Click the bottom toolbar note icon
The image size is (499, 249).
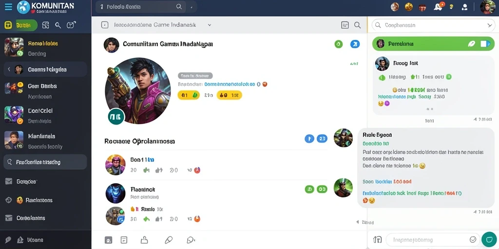124,240
